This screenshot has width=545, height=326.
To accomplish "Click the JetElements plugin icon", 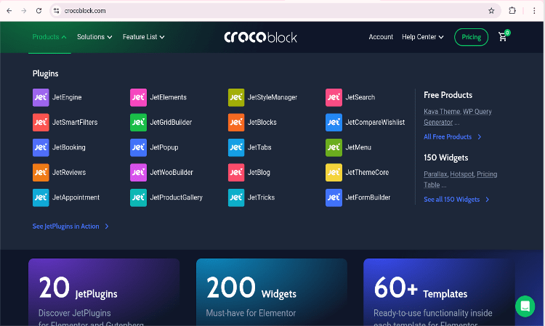I will (x=138, y=97).
